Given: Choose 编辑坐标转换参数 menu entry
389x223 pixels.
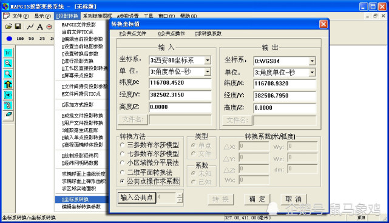Looking at the screenshot, I should 82,207.
